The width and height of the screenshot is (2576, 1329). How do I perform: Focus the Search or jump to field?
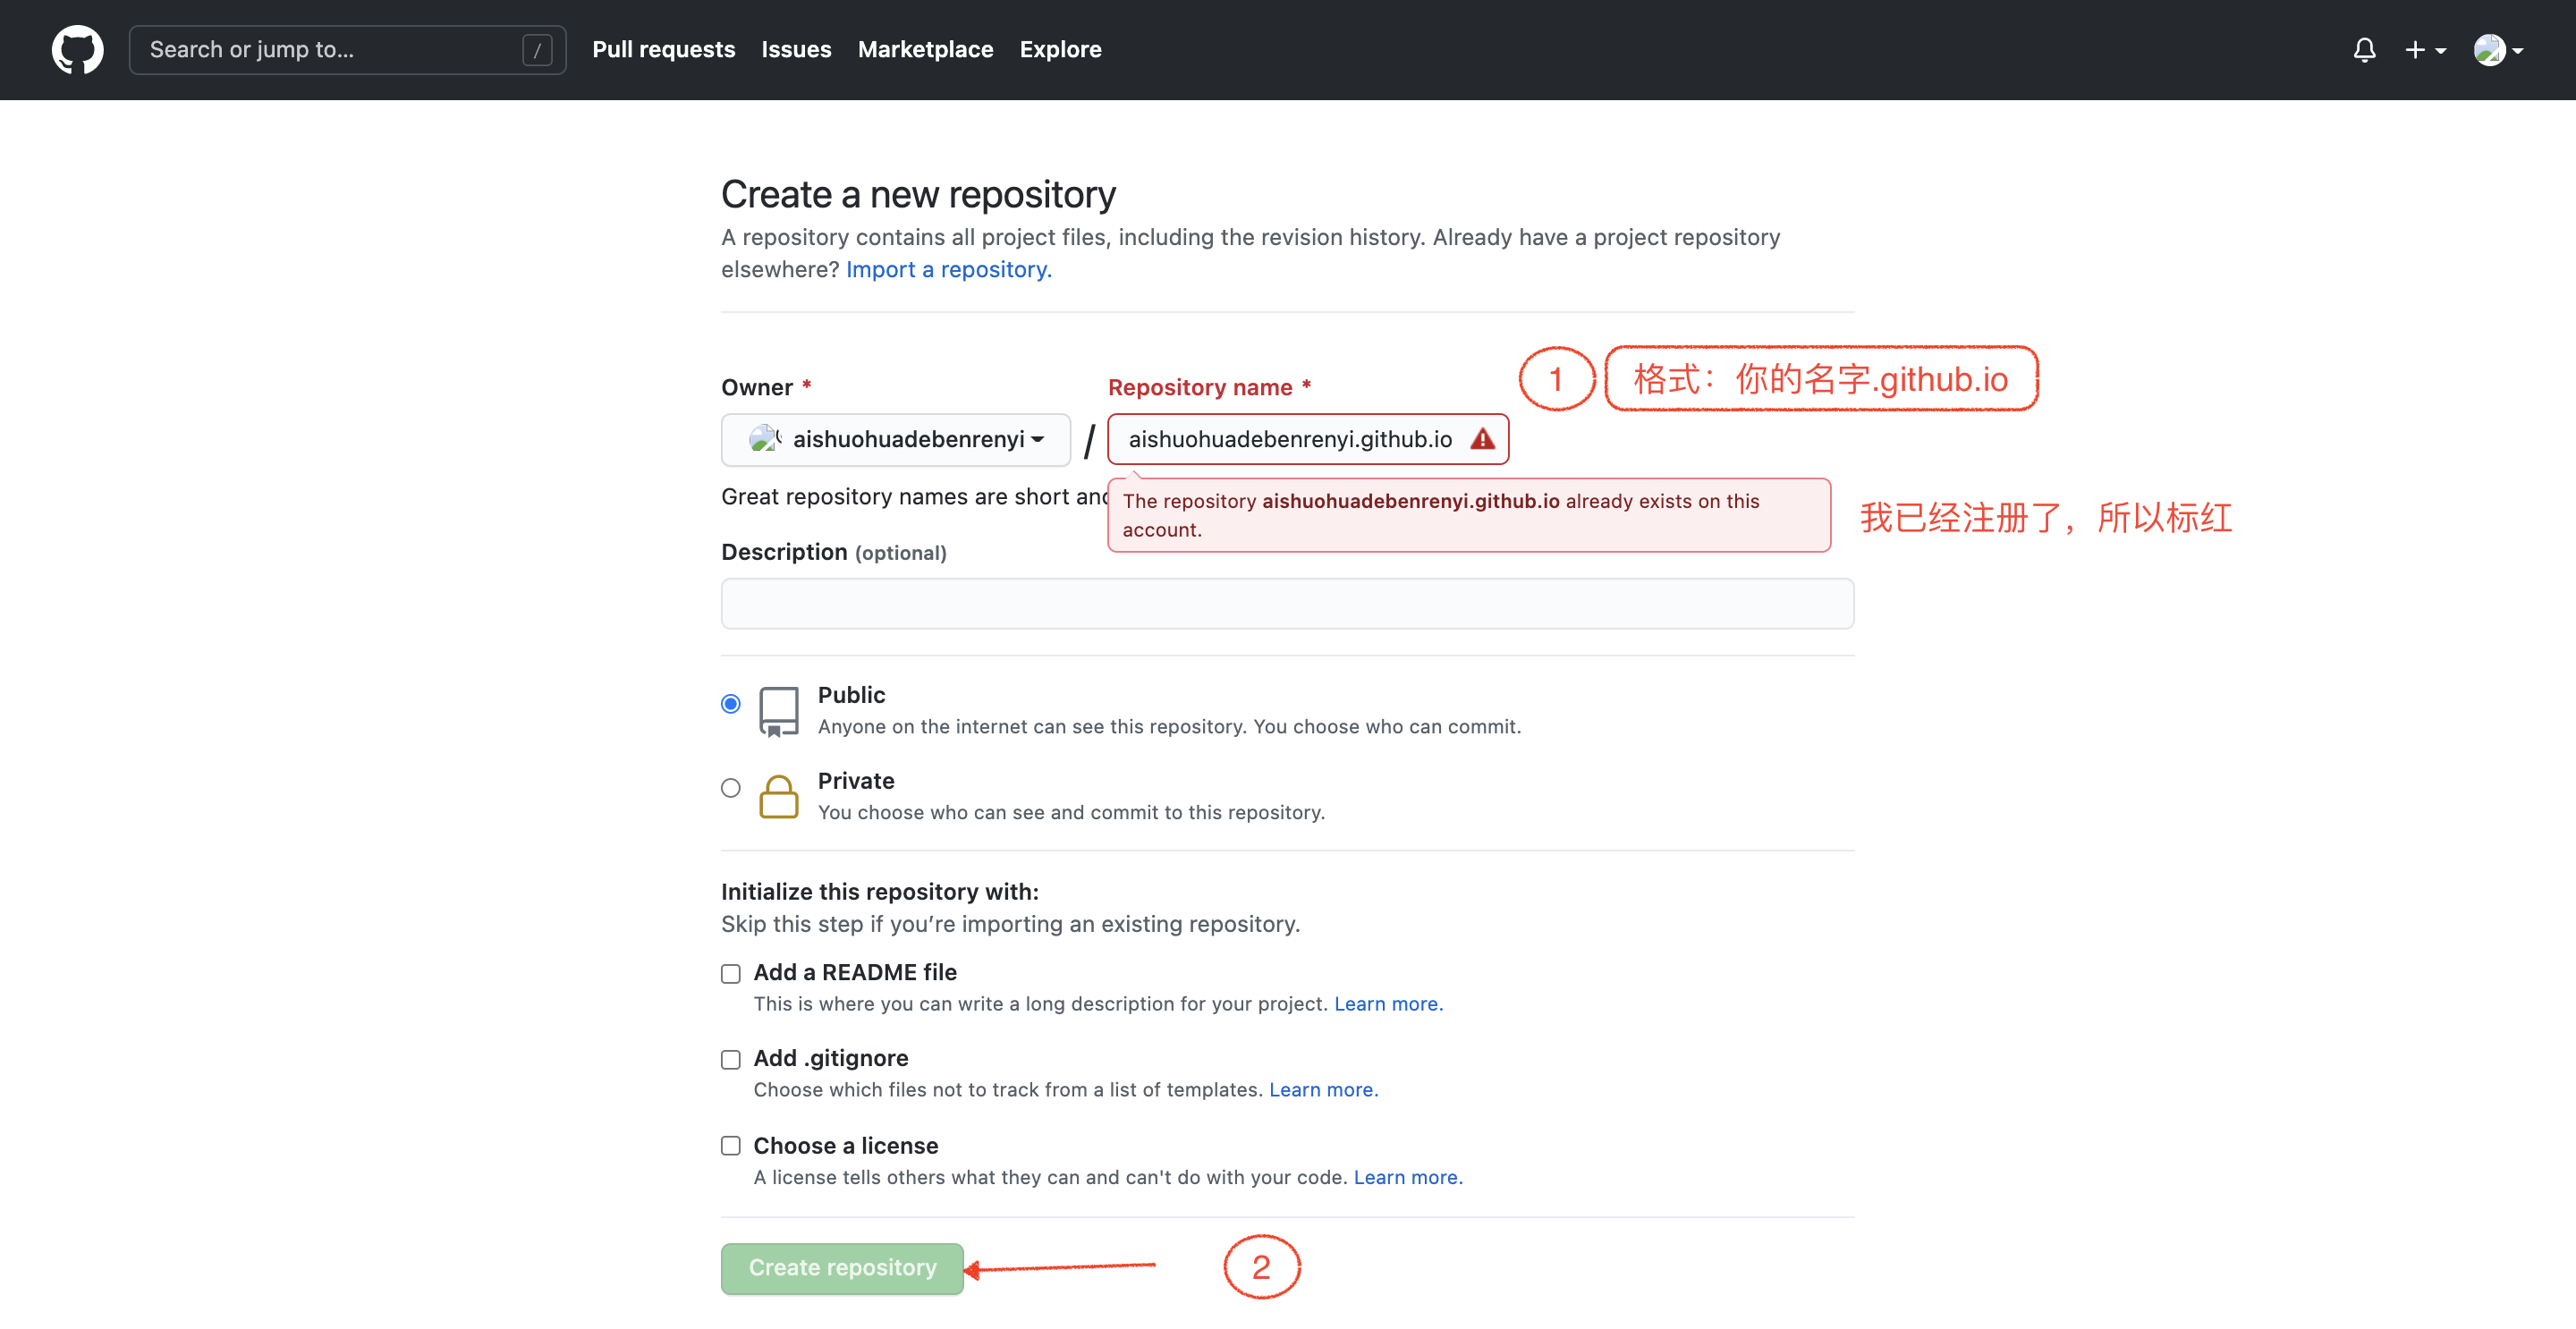(347, 50)
